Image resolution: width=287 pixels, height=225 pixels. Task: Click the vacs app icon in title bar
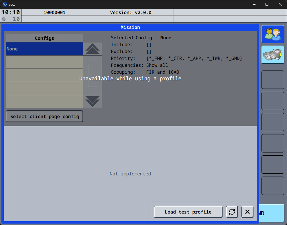point(5,4)
